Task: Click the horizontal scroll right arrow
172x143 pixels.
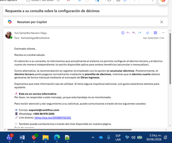Action: pos(166,130)
